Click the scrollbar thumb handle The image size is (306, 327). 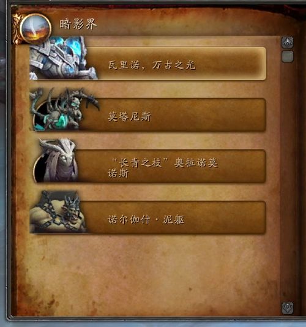click(288, 56)
